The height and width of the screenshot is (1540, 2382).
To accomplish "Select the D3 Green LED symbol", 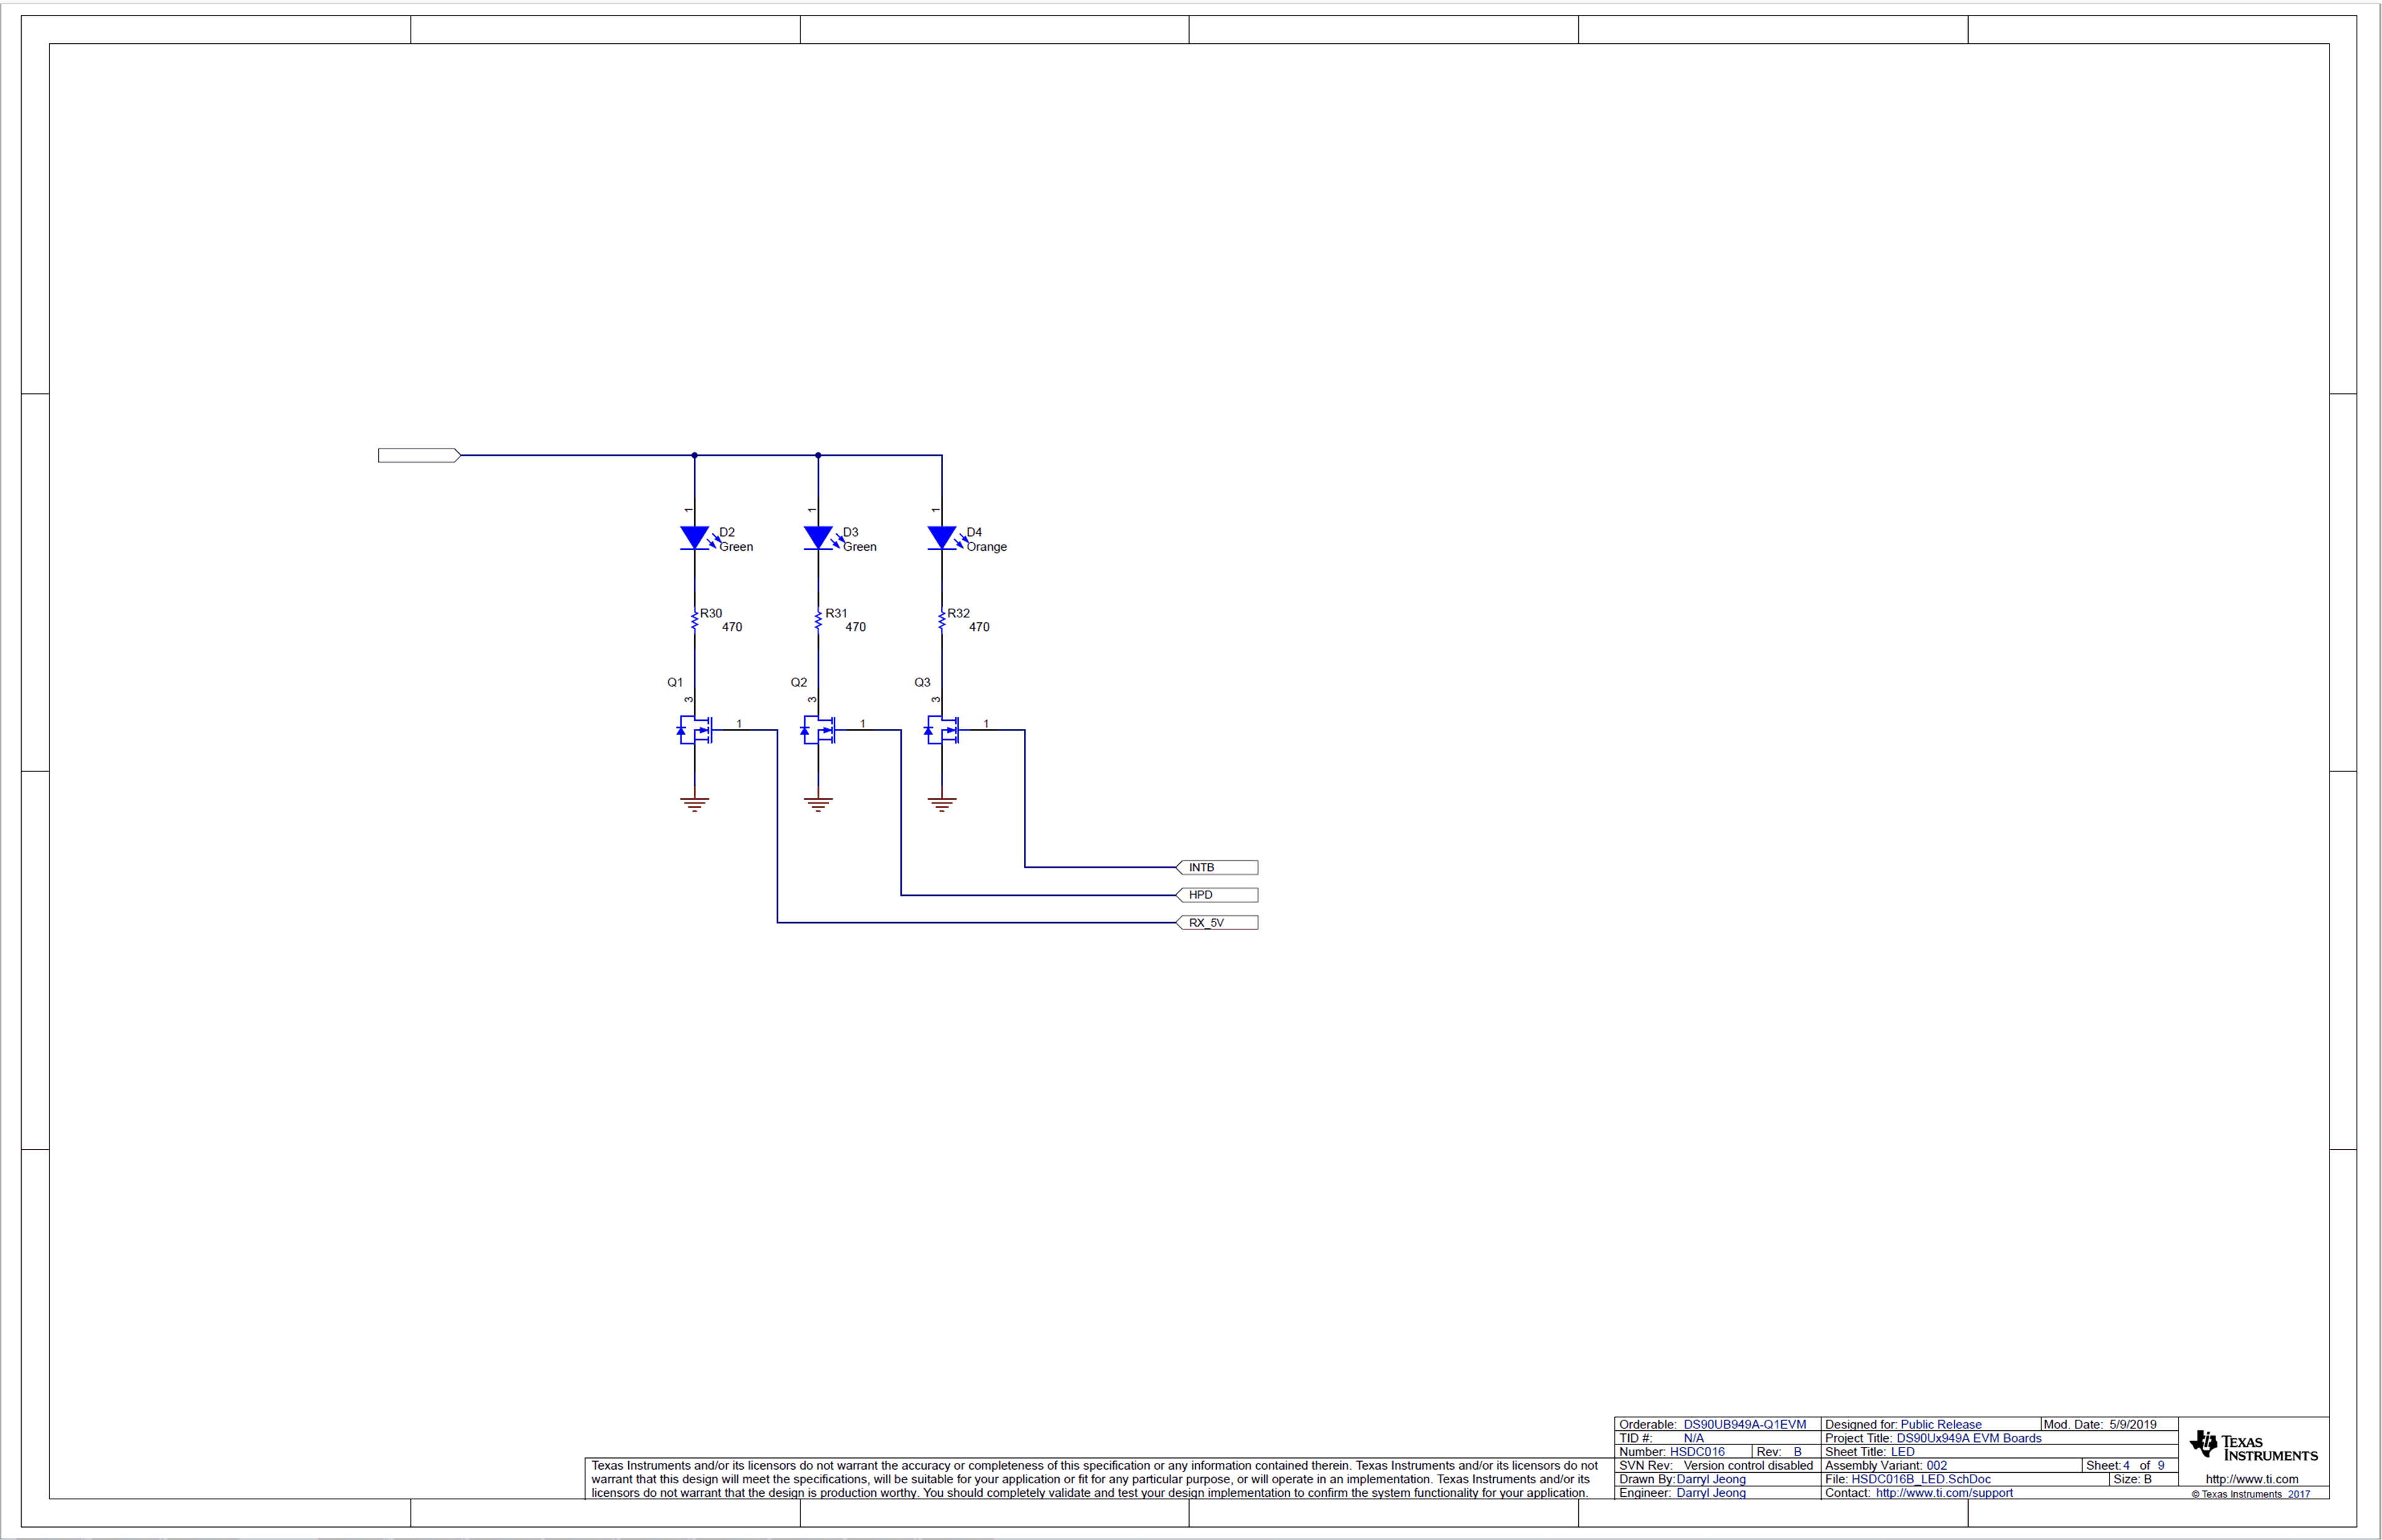I will pyautogui.click(x=818, y=538).
